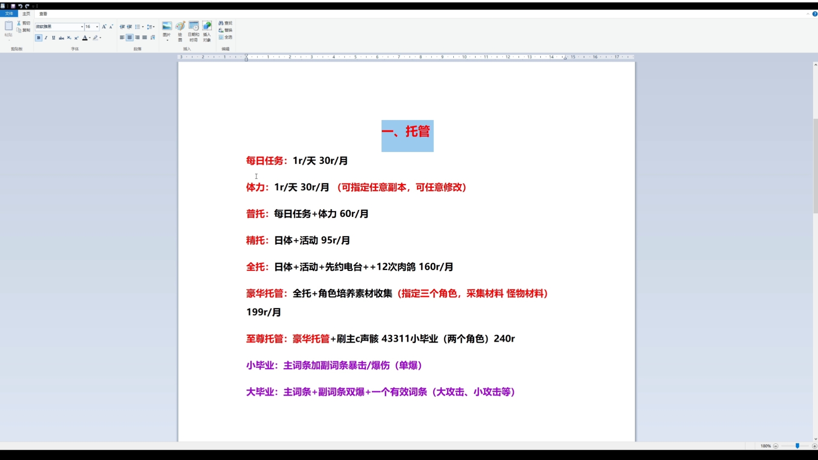This screenshot has height=460, width=818.
Task: Expand the font color dropdown arrow
Action: tap(90, 37)
